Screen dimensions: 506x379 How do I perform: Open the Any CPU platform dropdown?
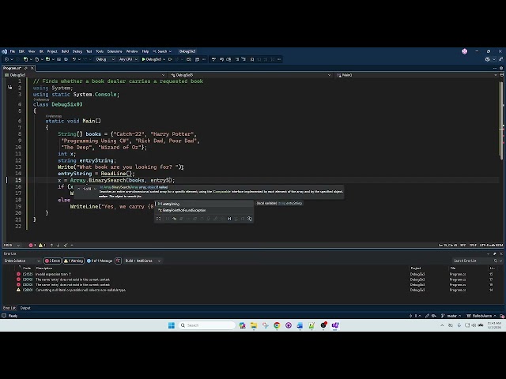coord(128,59)
